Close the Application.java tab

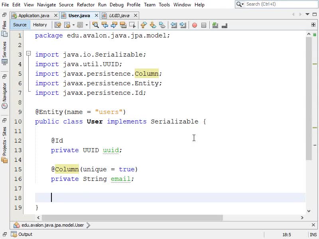[56, 16]
